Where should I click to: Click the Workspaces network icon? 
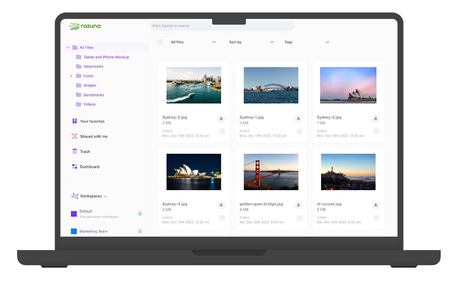[75, 196]
